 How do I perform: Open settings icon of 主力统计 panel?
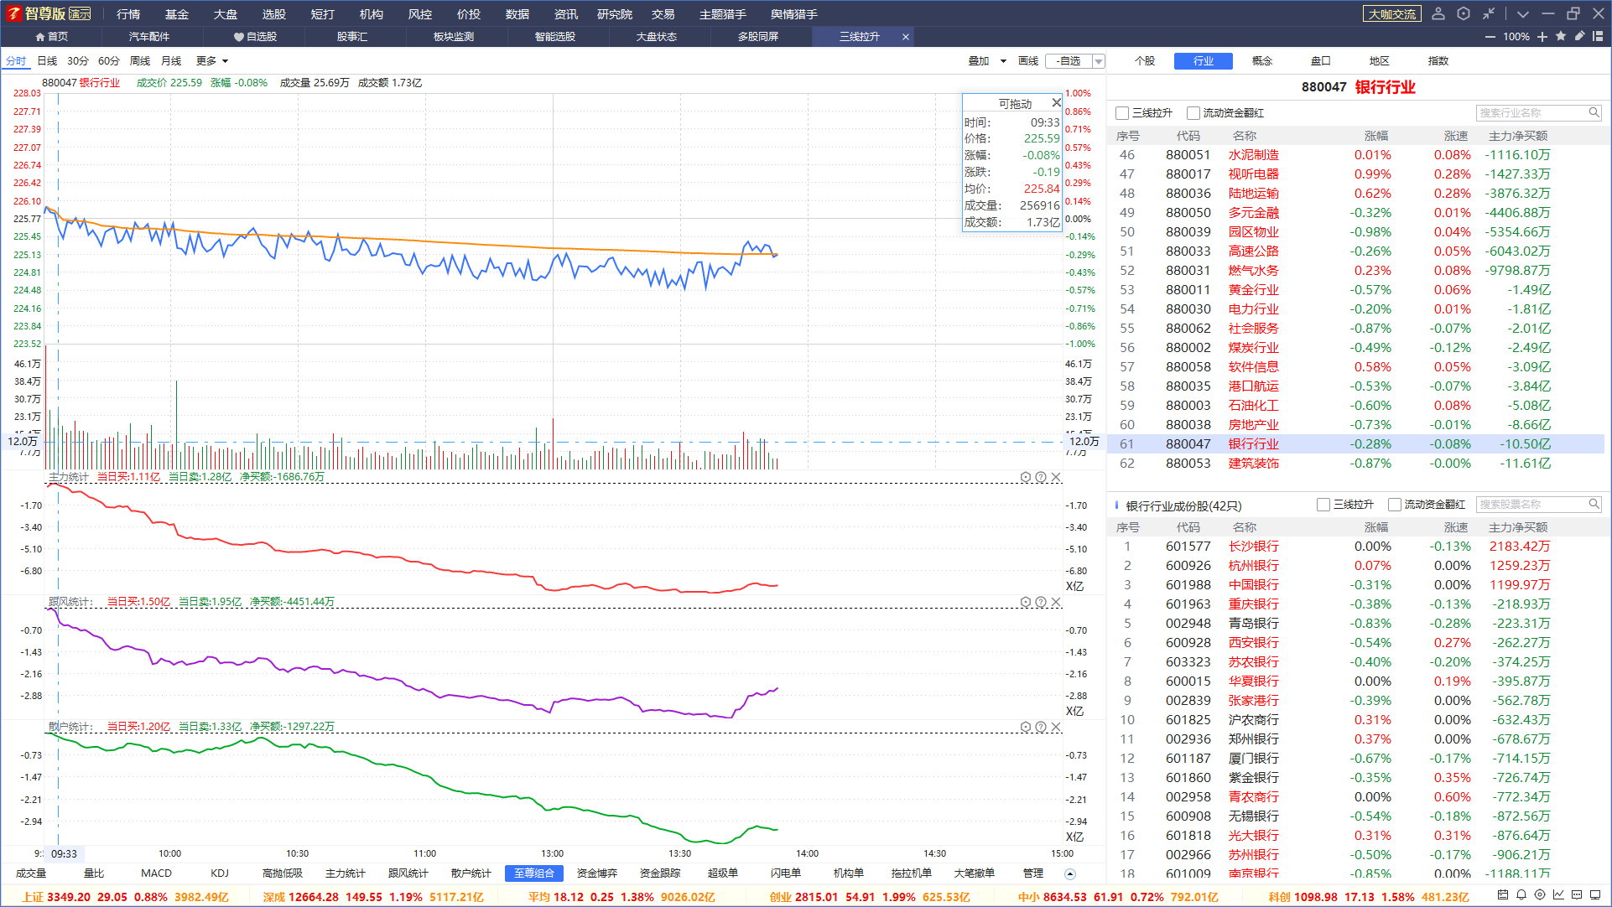1026,477
